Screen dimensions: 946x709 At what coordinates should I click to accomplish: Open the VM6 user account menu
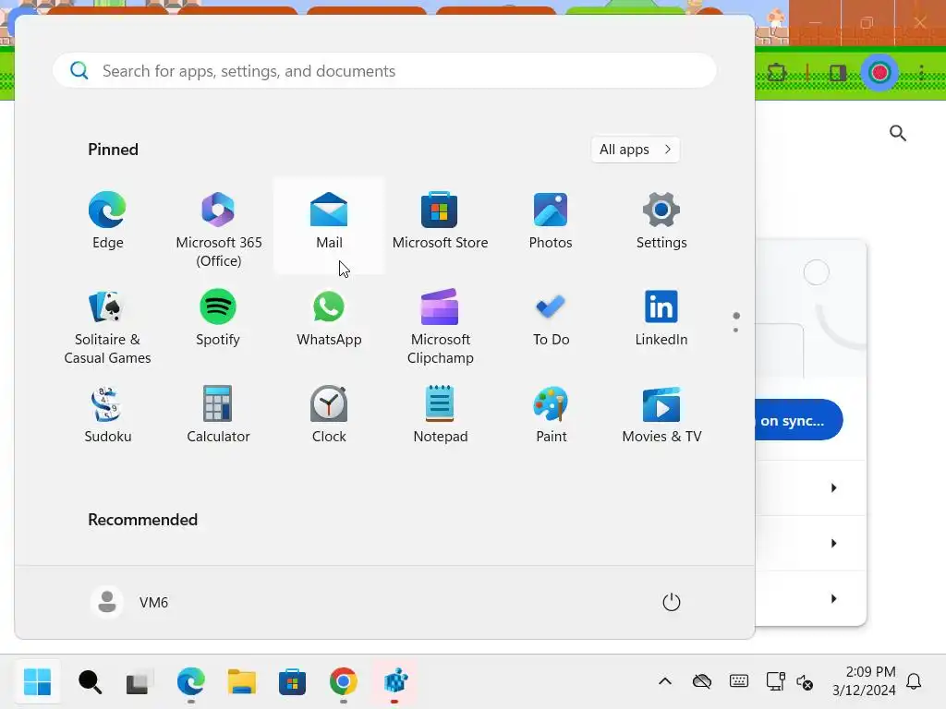[x=129, y=602]
